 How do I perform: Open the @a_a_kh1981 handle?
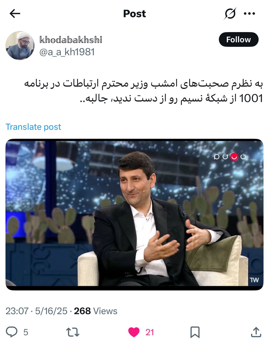[67, 52]
